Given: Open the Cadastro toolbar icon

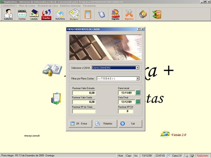Looking at the screenshot, I should (8, 14).
